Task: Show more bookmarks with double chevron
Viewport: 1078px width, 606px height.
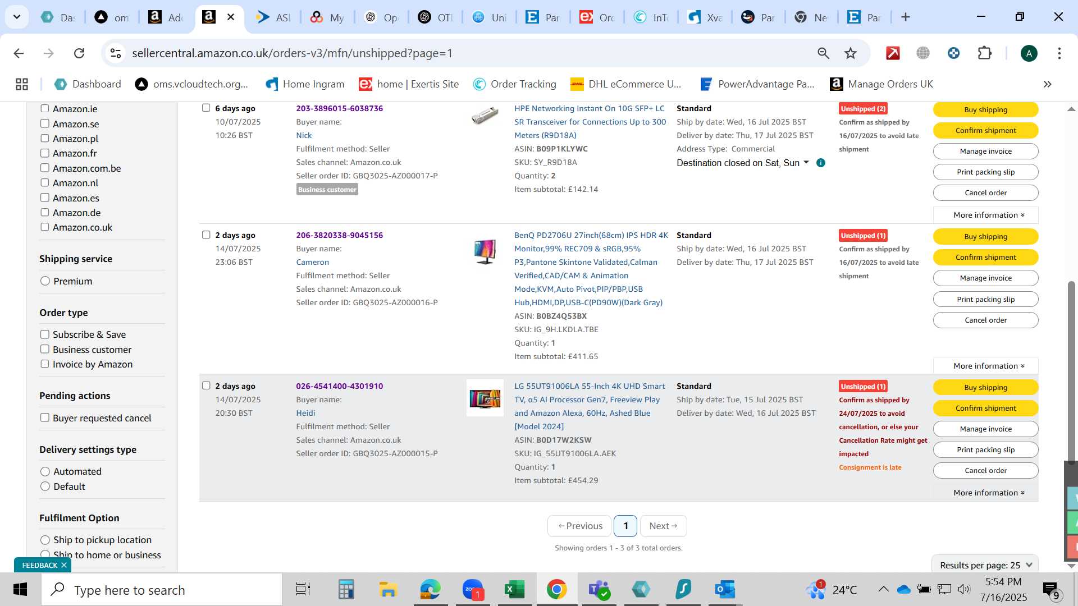Action: 1047,84
